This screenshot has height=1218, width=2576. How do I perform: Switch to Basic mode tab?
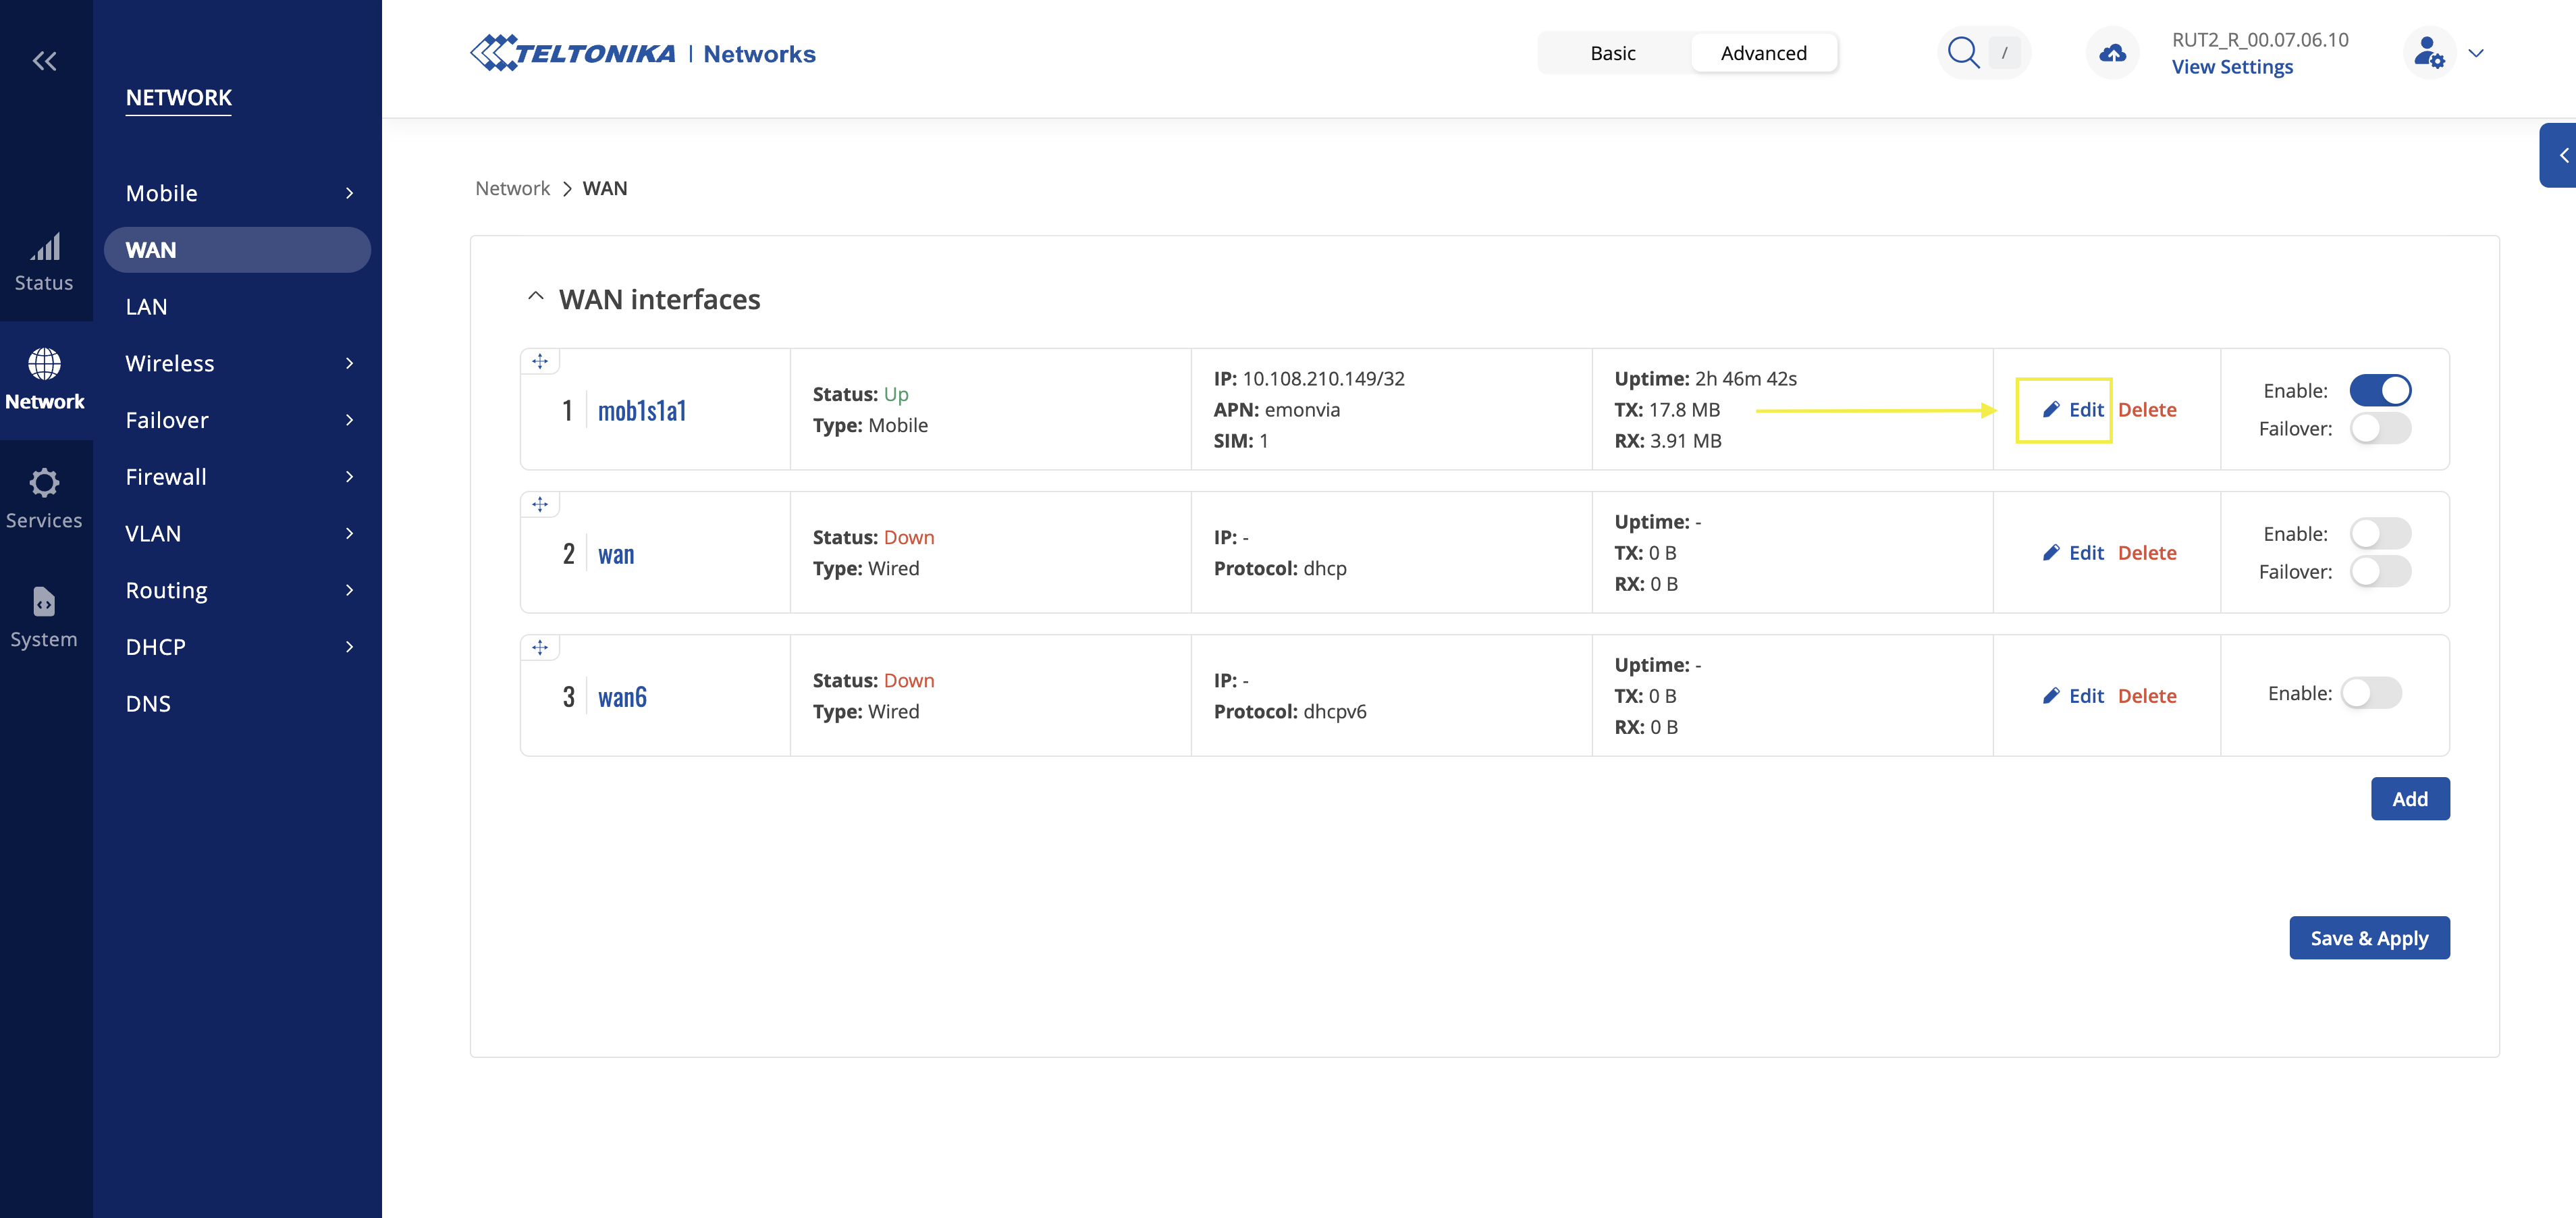tap(1612, 53)
